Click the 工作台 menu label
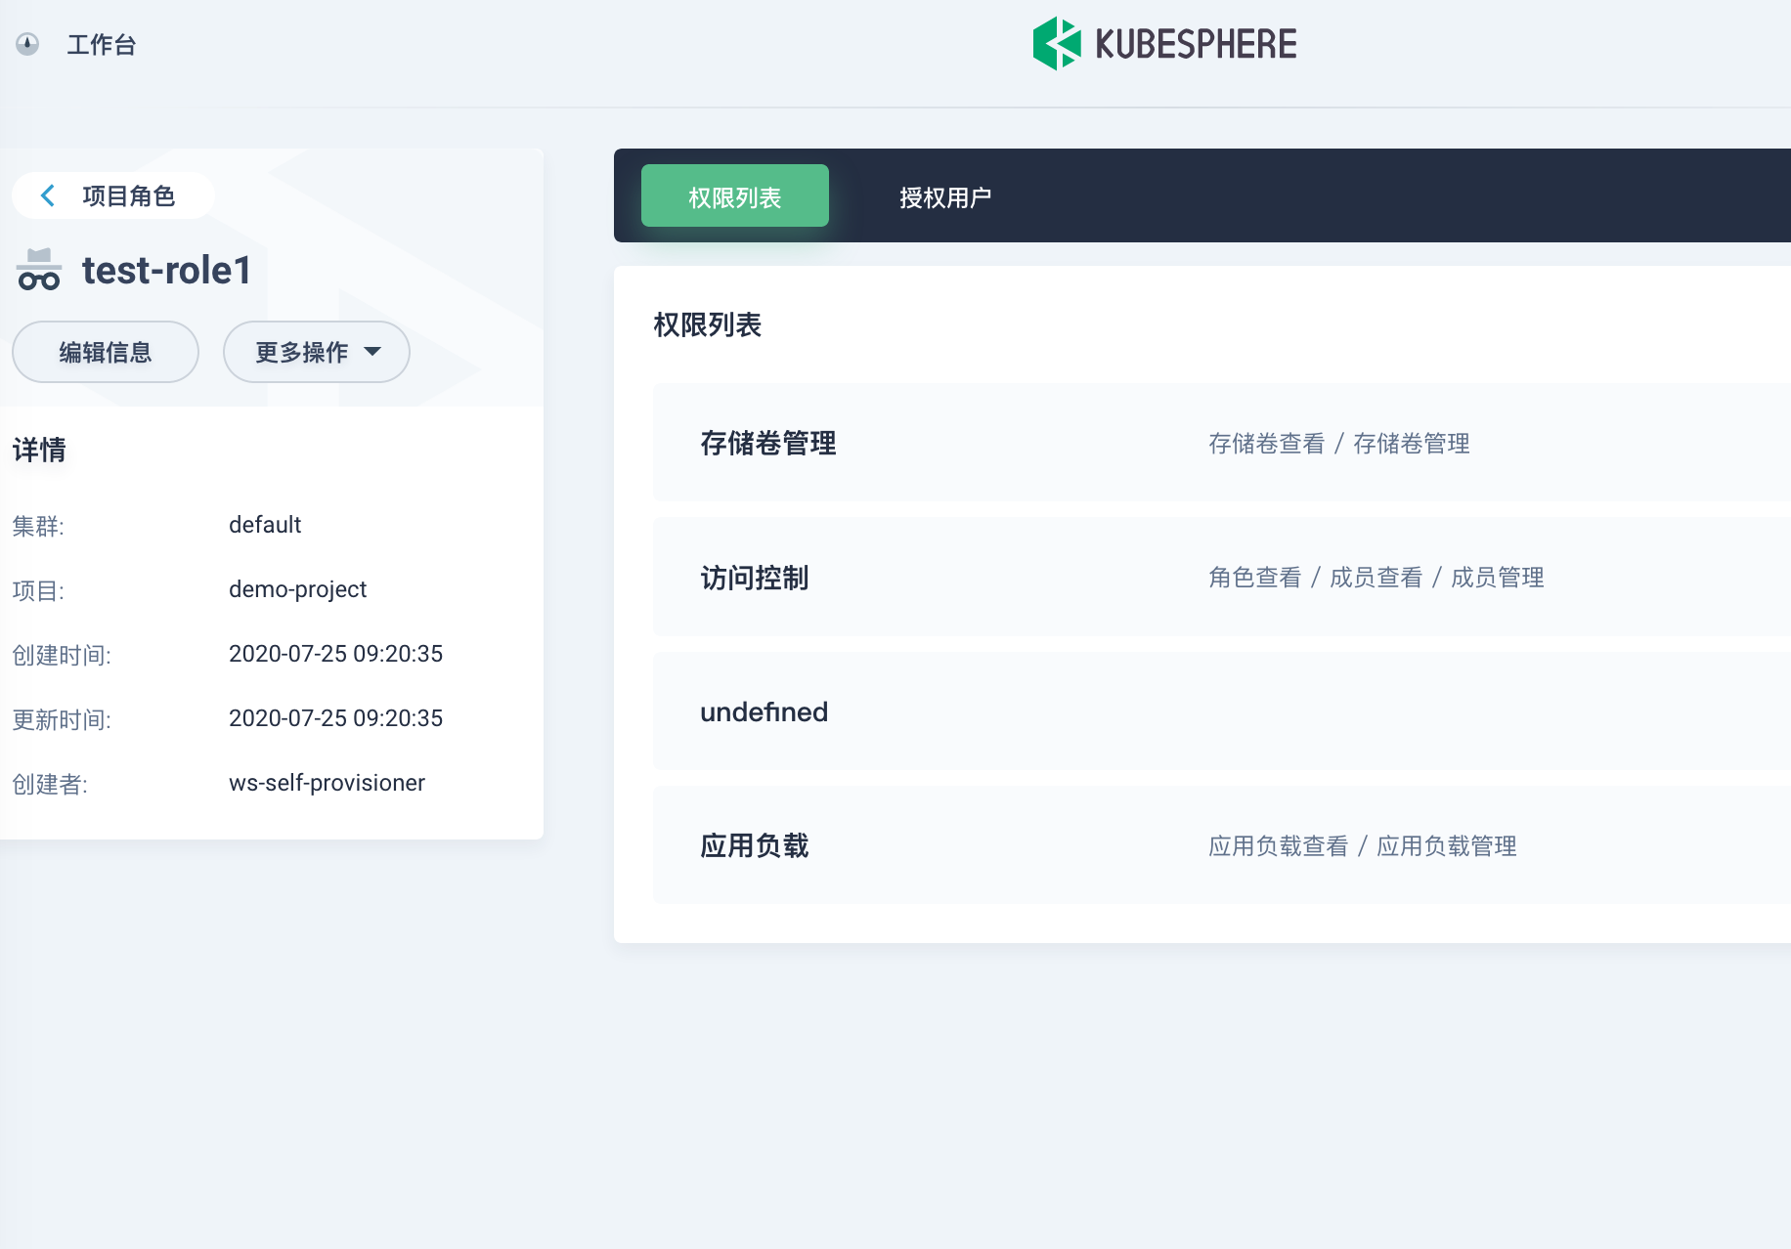 102,45
